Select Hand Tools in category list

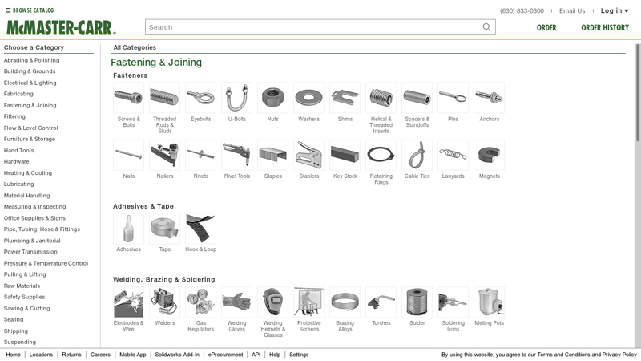18,150
